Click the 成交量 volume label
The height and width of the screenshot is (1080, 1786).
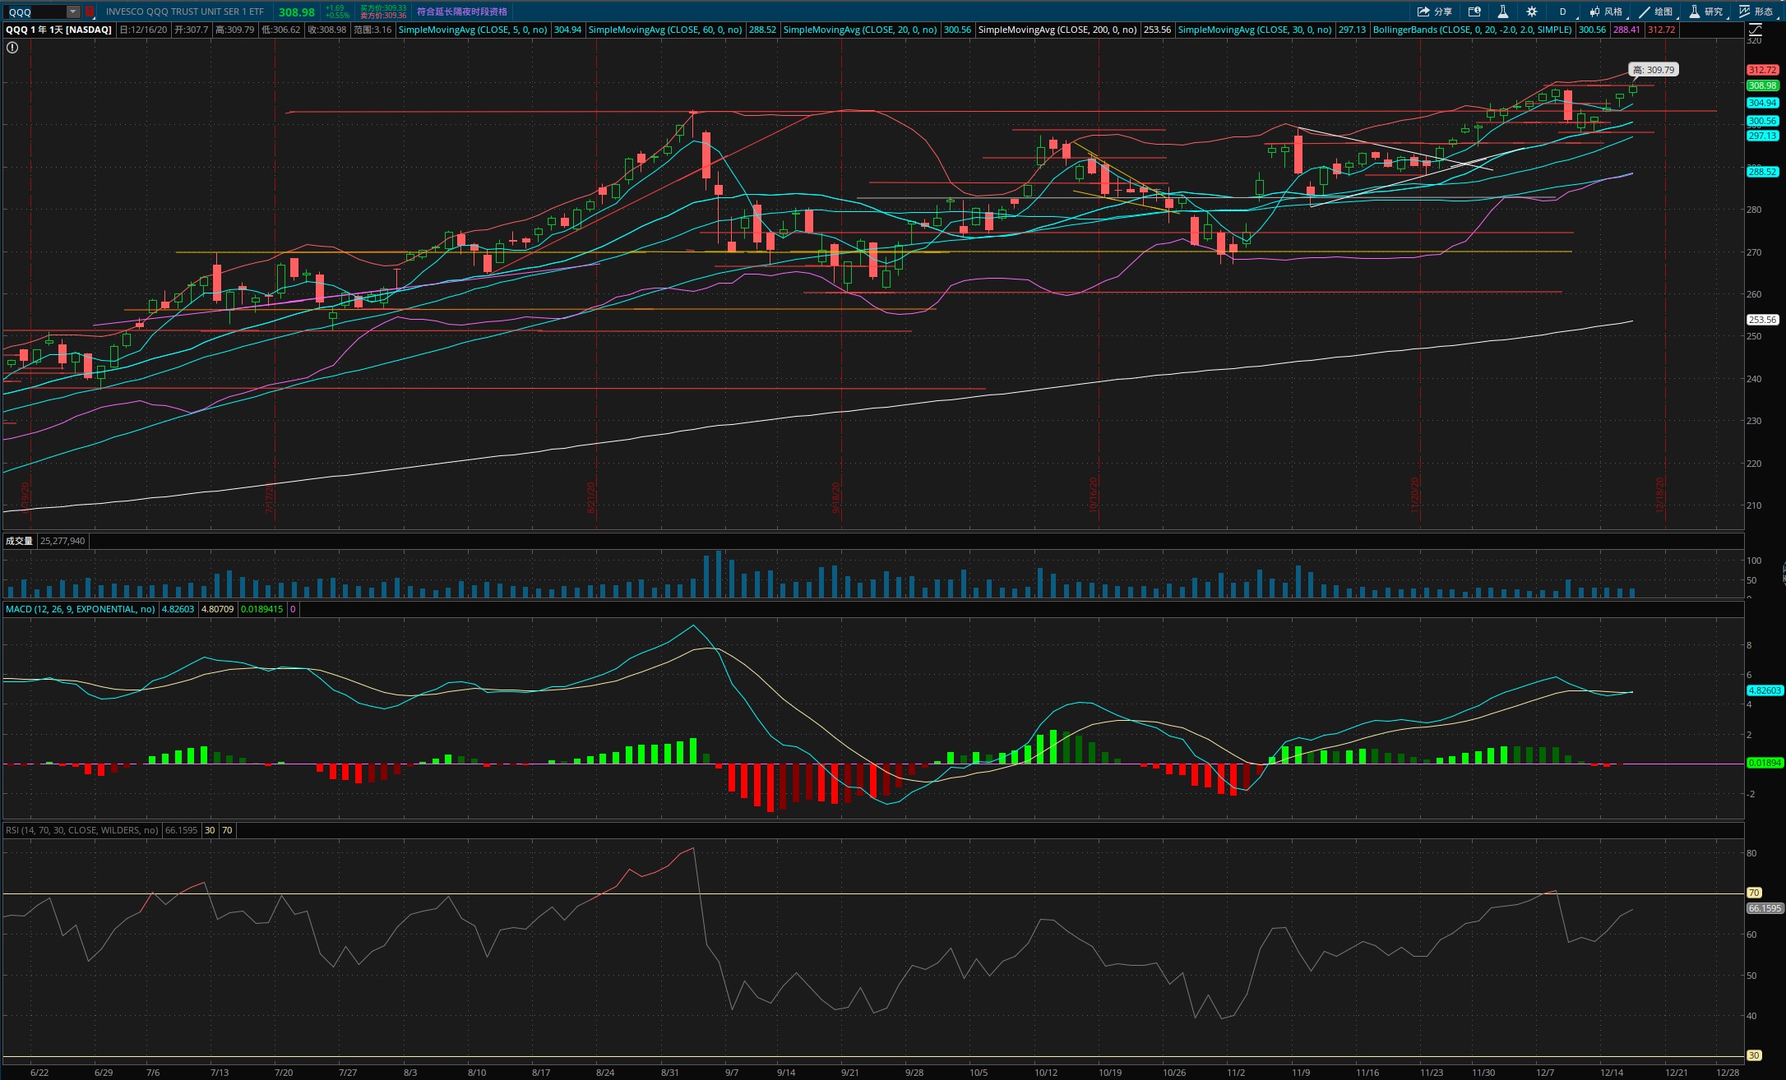(x=19, y=541)
